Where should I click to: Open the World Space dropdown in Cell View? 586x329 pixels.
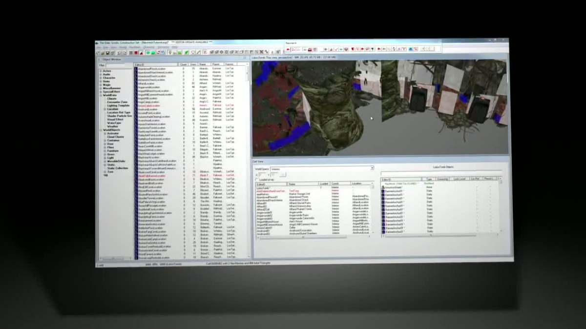pos(372,168)
